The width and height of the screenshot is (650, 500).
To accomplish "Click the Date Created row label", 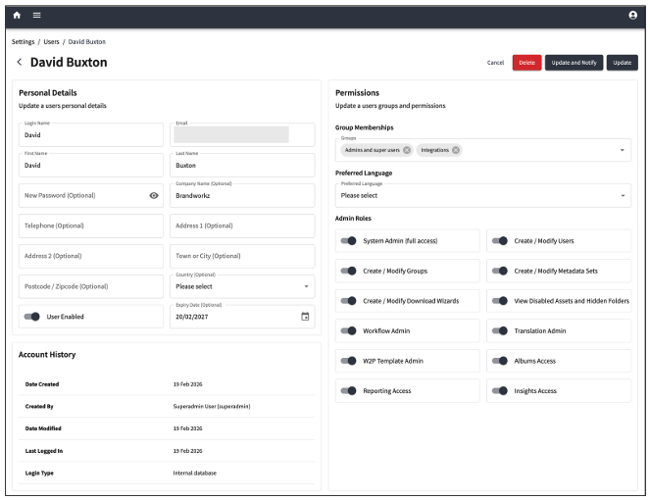I will tap(42, 384).
